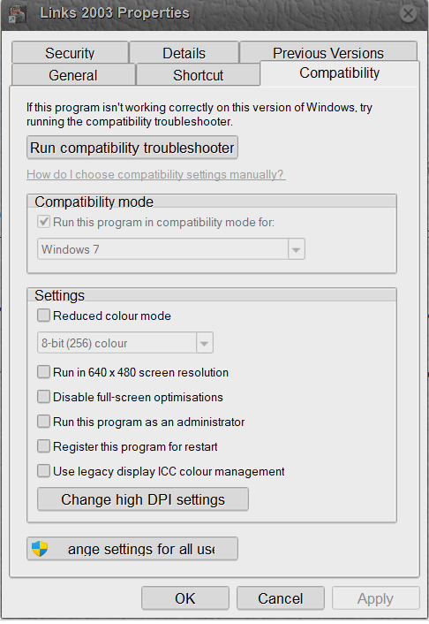Switch to the Security tab
The image size is (429, 624).
(x=70, y=52)
